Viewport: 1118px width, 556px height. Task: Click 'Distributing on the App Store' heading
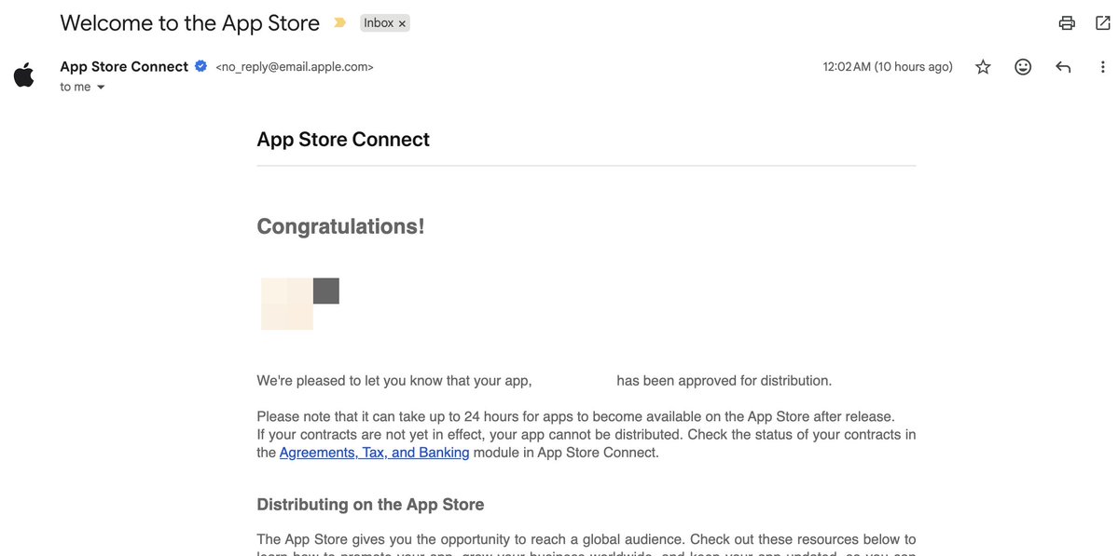pos(370,505)
